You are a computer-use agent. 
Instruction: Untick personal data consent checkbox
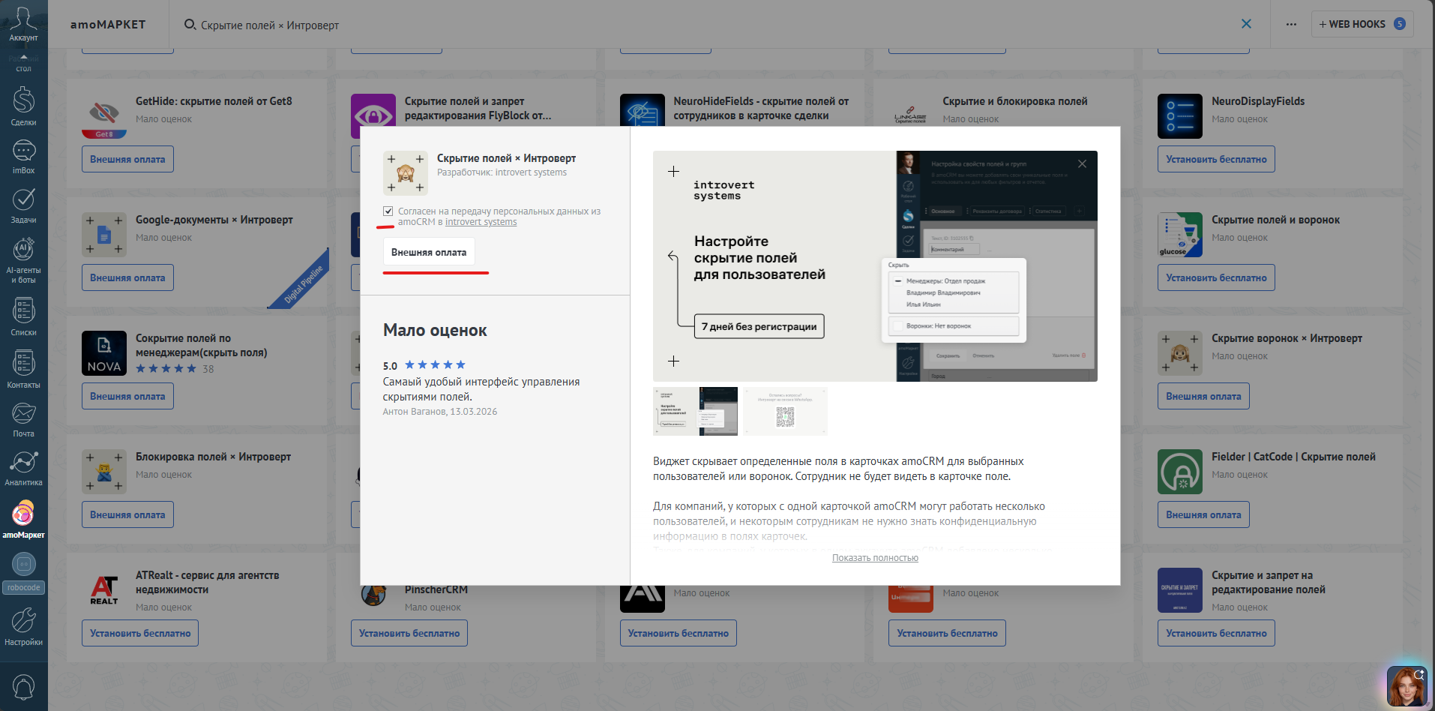[388, 211]
